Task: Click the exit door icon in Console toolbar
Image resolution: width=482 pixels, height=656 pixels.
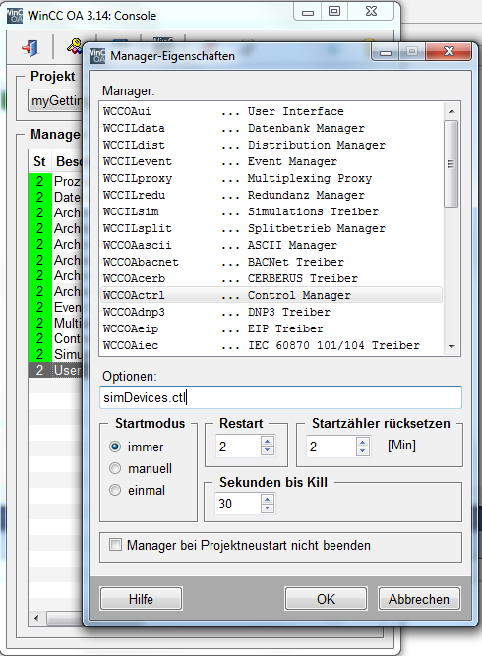Action: point(30,47)
